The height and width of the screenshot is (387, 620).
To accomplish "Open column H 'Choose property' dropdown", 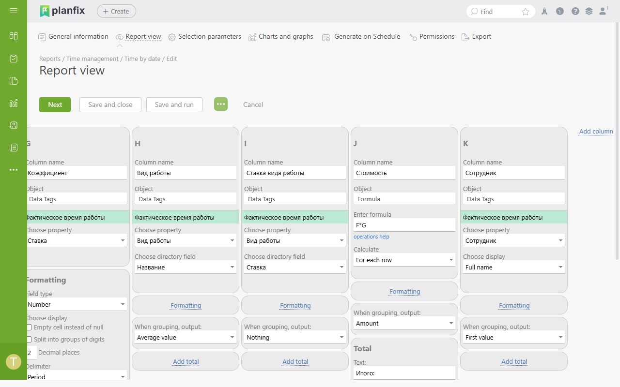I will tap(186, 240).
